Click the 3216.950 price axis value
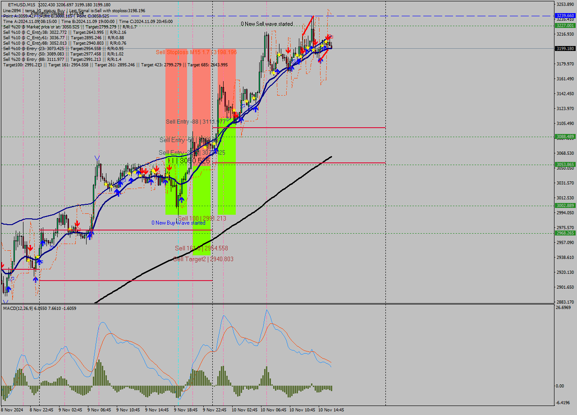This screenshot has width=577, height=415. point(565,34)
